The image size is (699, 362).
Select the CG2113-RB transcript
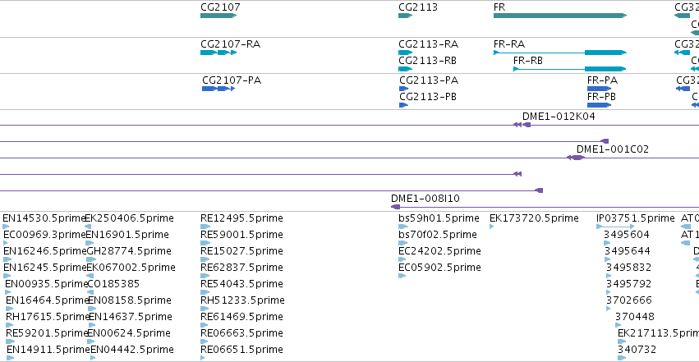[x=405, y=69]
